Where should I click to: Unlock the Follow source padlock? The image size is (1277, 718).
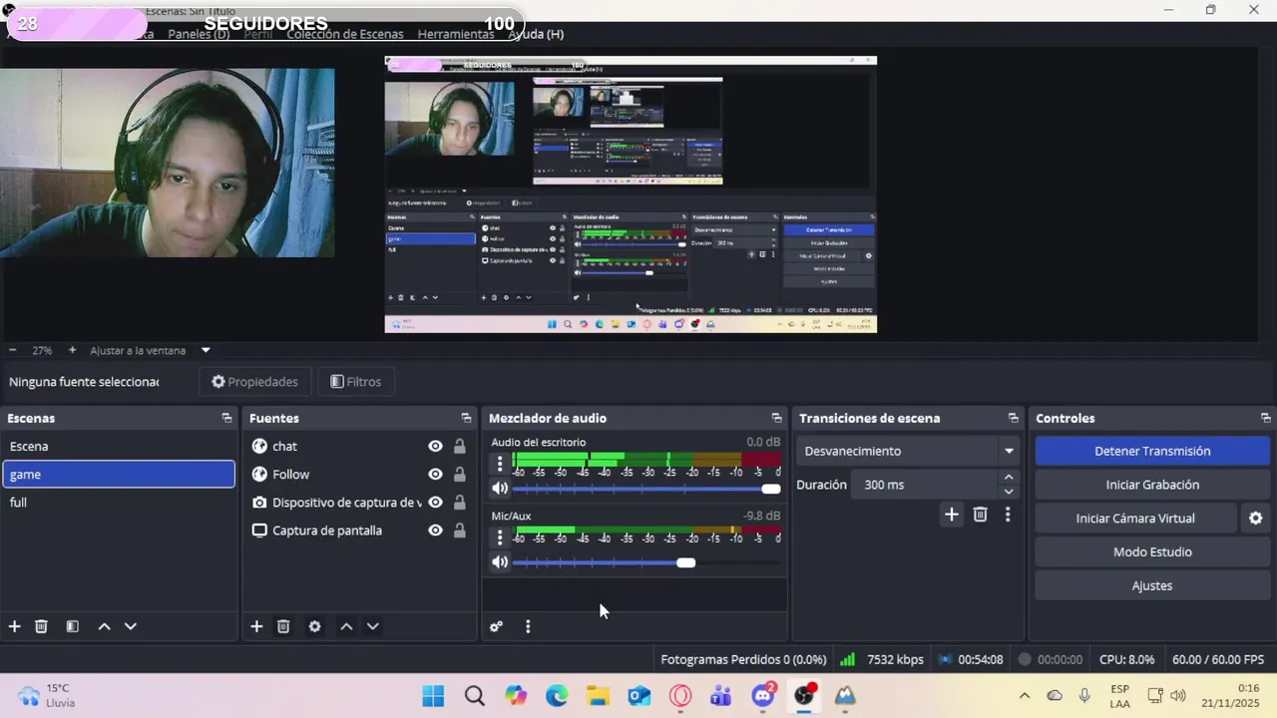coord(460,474)
